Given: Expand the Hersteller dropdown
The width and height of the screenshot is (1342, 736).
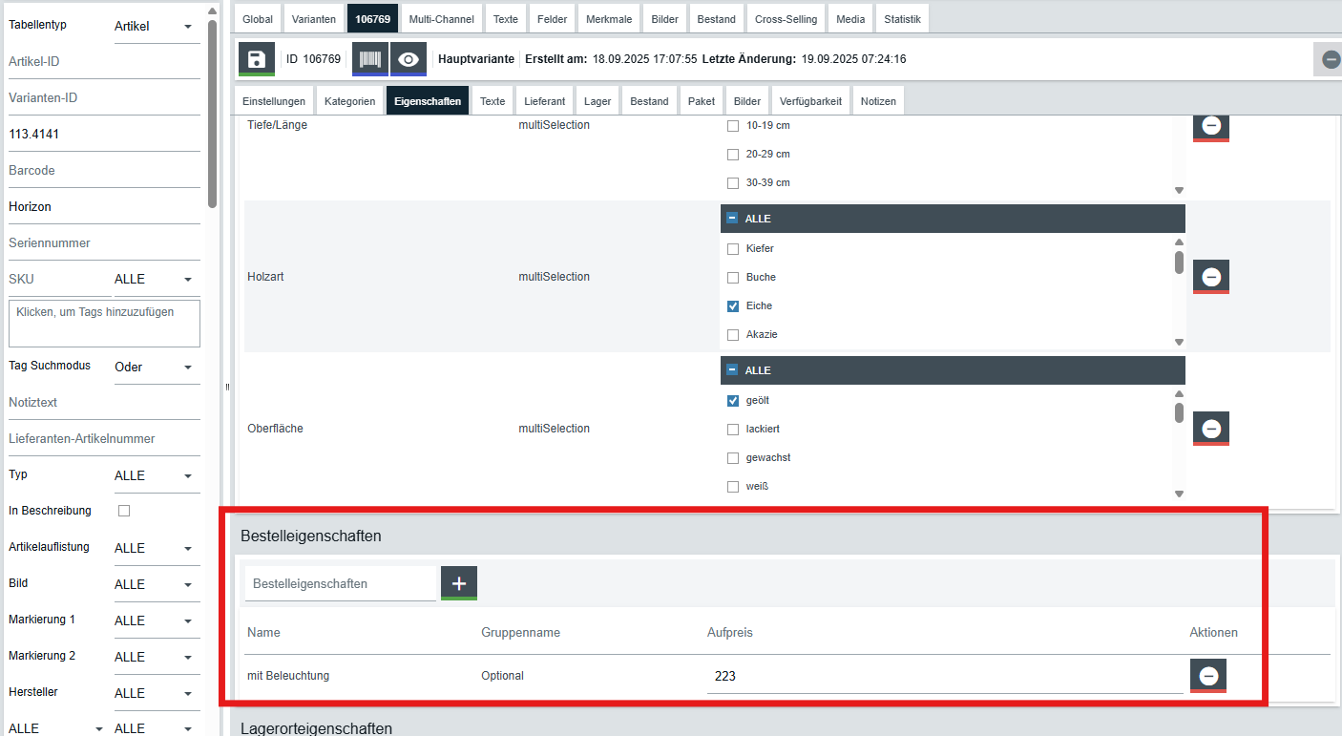Looking at the screenshot, I should (155, 693).
